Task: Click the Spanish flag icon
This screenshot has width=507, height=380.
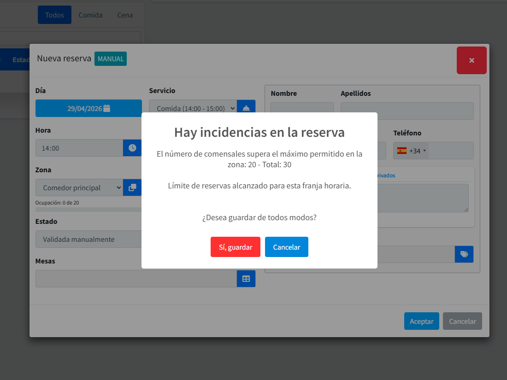Action: coord(401,151)
